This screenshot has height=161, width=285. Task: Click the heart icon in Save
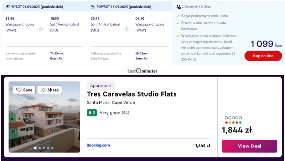19,90
